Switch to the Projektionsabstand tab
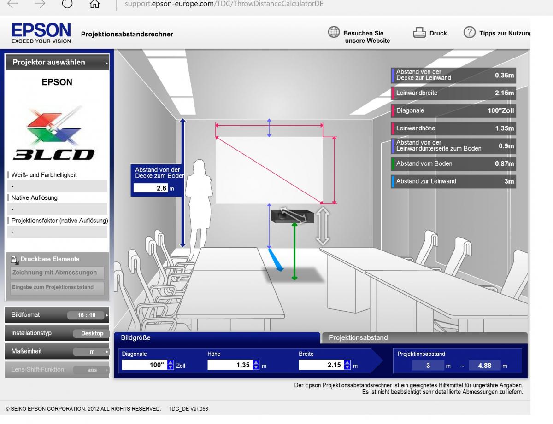Screen dimensions: 553x424 tap(424, 337)
